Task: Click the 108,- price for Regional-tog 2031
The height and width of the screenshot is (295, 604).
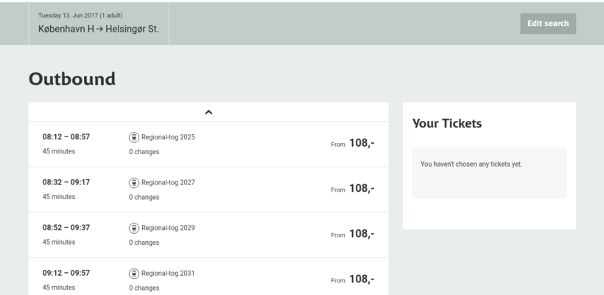Action: click(361, 280)
